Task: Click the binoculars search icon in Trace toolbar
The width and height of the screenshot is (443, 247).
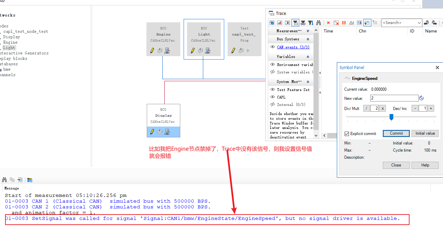Action: pos(318,22)
